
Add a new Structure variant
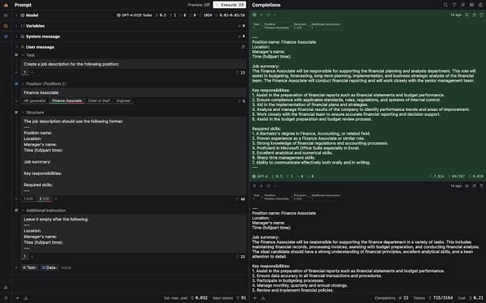(x=55, y=198)
